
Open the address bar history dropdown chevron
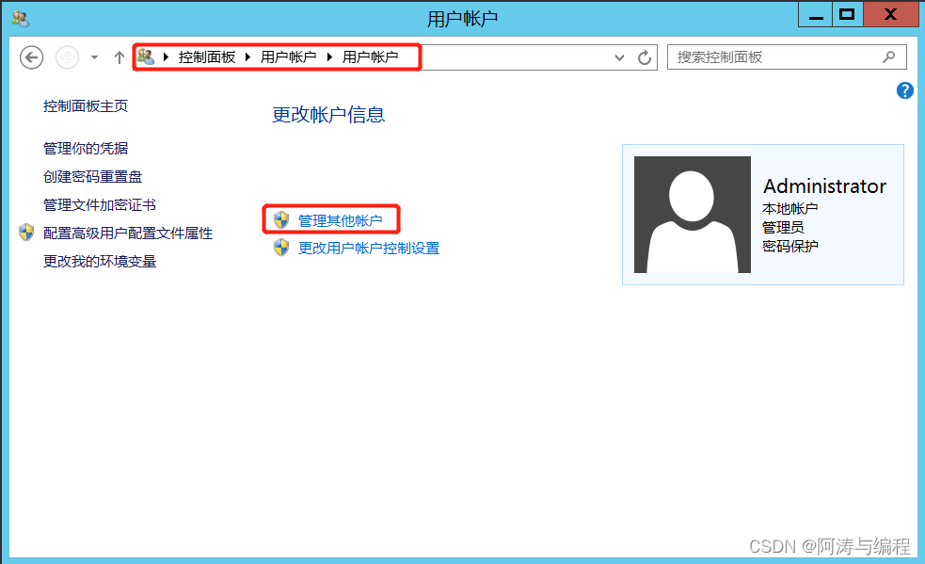pos(619,57)
